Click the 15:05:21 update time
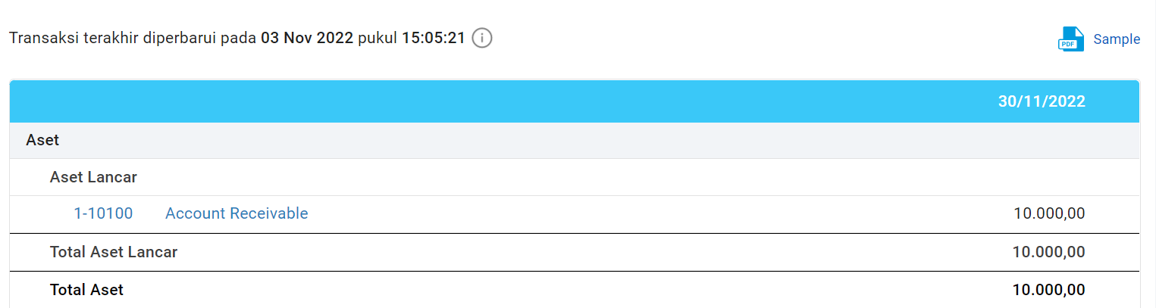Image resolution: width=1156 pixels, height=308 pixels. (x=434, y=38)
